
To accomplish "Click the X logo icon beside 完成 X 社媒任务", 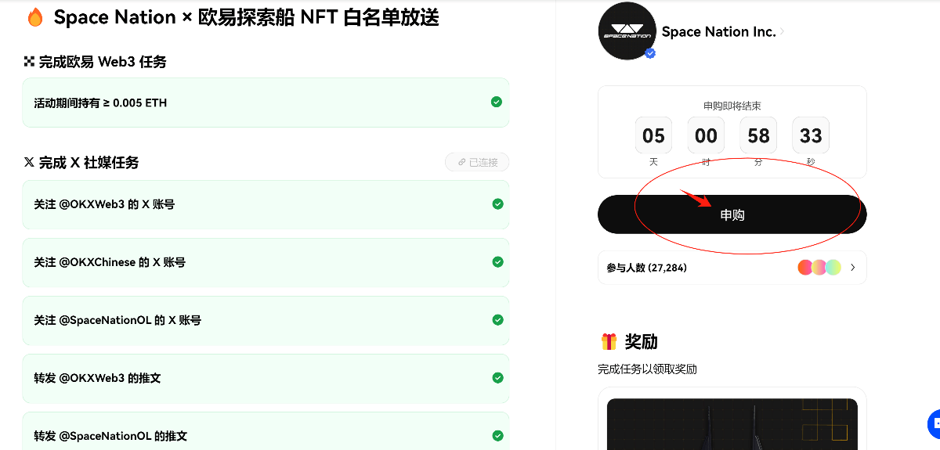I will (29, 162).
